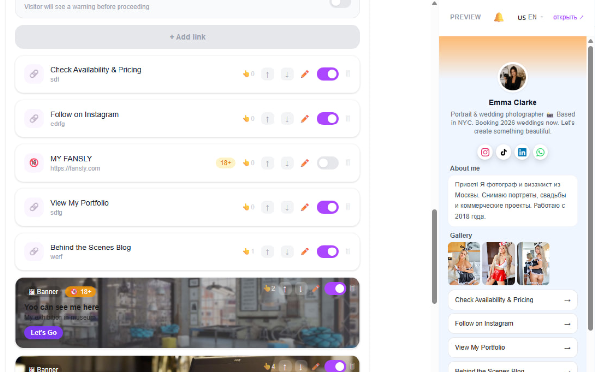The height and width of the screenshot is (372, 595).
Task: Move the museum exhibition banner up
Action: click(285, 289)
